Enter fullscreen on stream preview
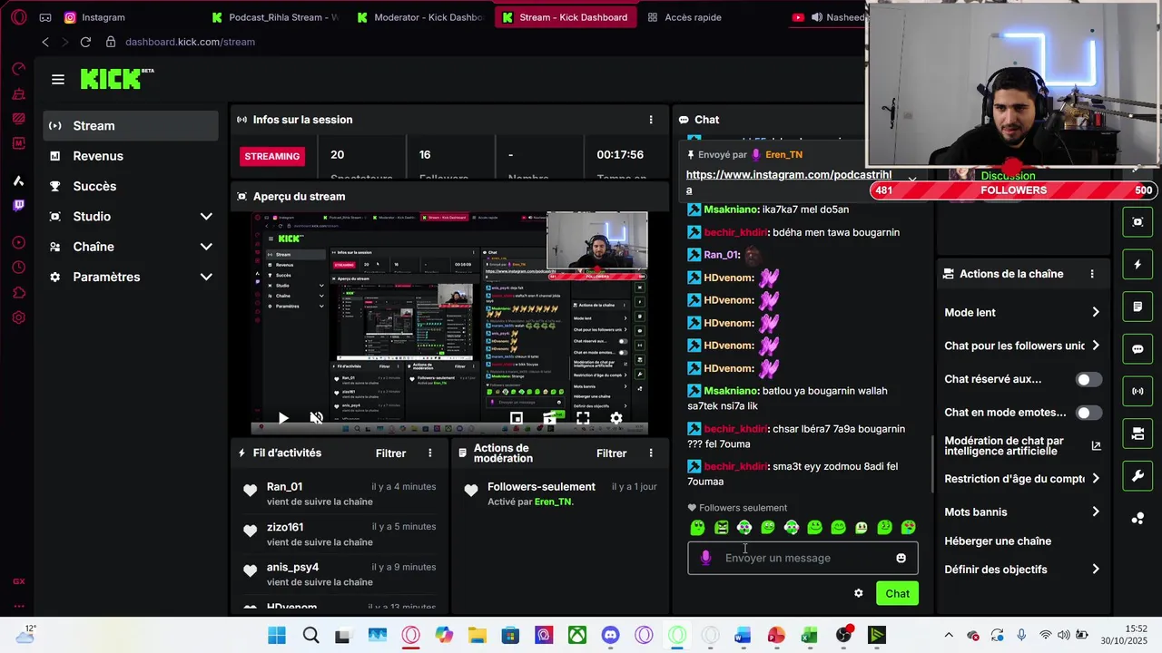 point(583,418)
